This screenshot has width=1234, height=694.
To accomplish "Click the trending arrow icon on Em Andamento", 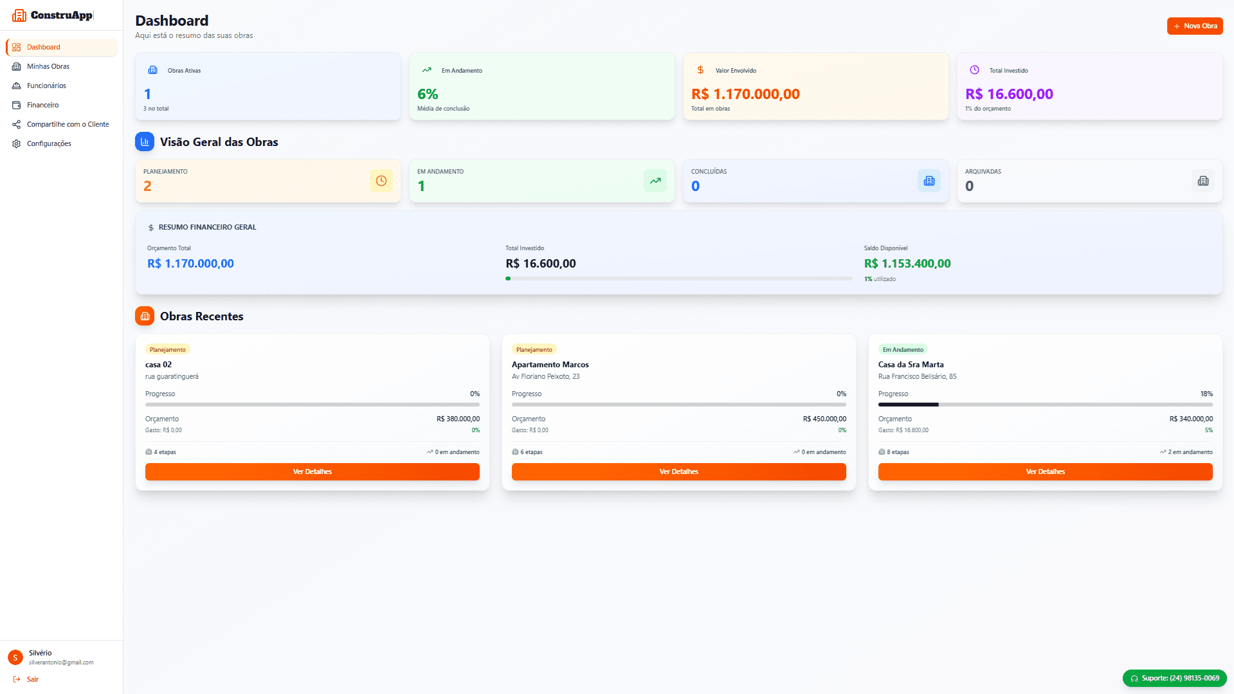I will click(x=655, y=181).
